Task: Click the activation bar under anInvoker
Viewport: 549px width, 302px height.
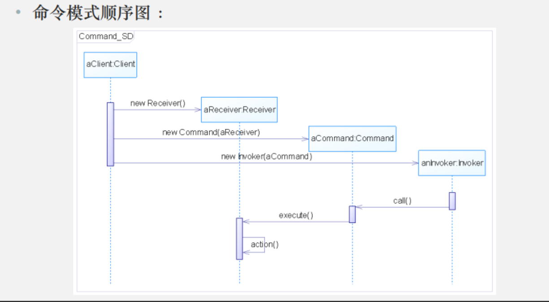Action: point(452,201)
